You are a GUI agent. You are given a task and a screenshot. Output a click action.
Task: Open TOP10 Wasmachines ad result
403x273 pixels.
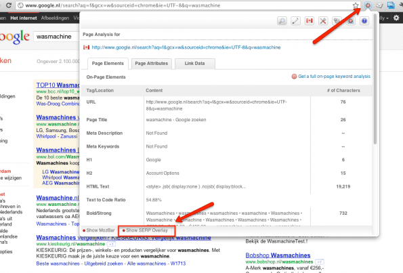pos(58,85)
